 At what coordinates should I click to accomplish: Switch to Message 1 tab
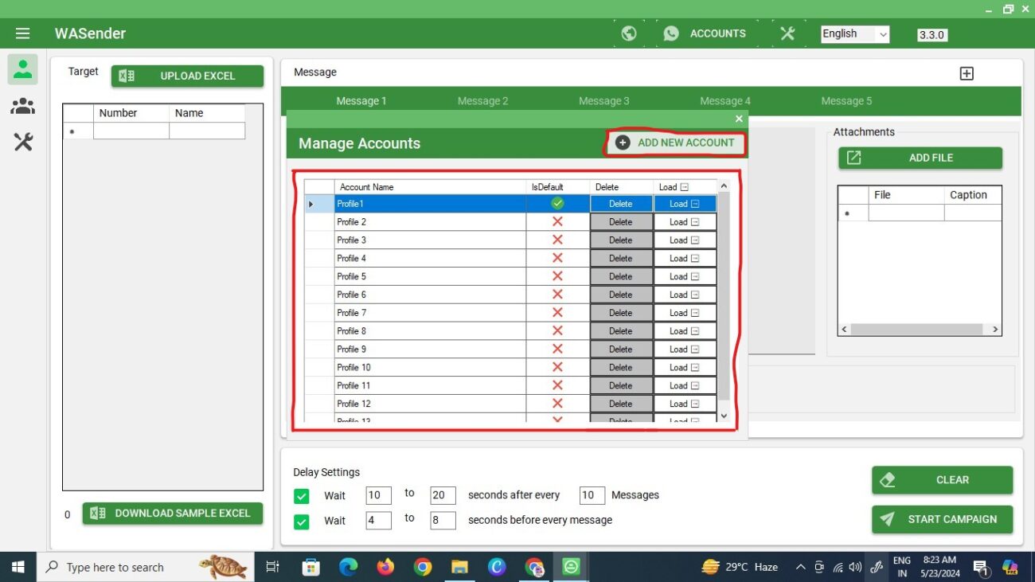pyautogui.click(x=361, y=101)
